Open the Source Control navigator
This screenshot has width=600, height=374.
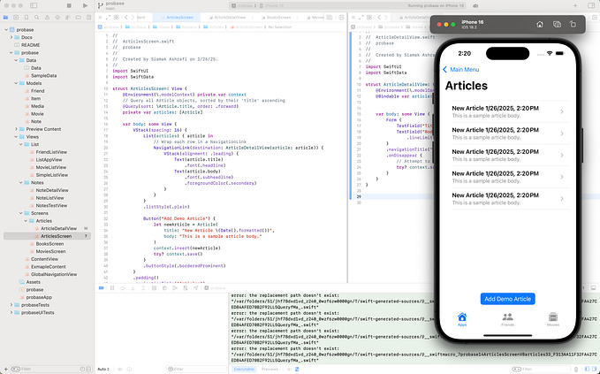(x=16, y=17)
